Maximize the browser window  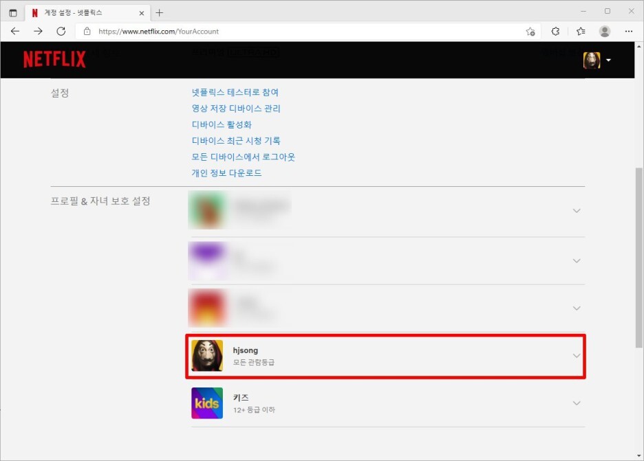pyautogui.click(x=608, y=12)
